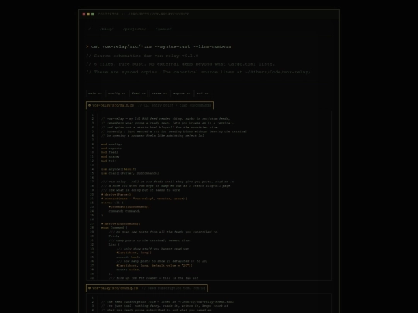The height and width of the screenshot is (313, 418).
Task: Click the 'use anyhow::Result;' code line
Action: click(119, 169)
